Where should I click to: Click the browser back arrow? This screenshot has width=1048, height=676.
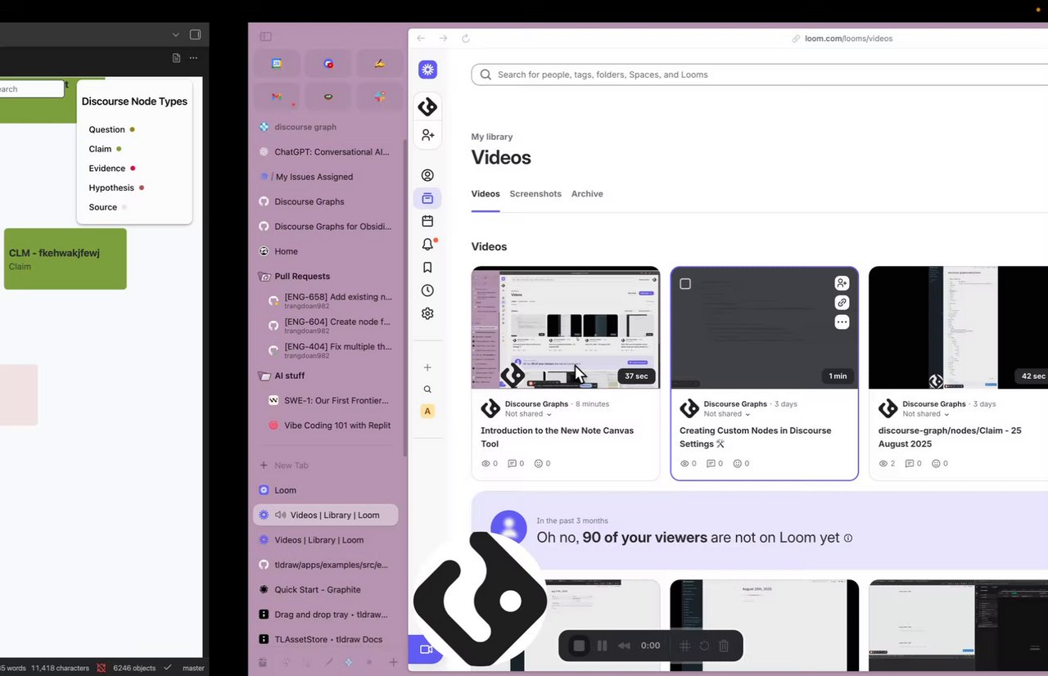pyautogui.click(x=421, y=38)
